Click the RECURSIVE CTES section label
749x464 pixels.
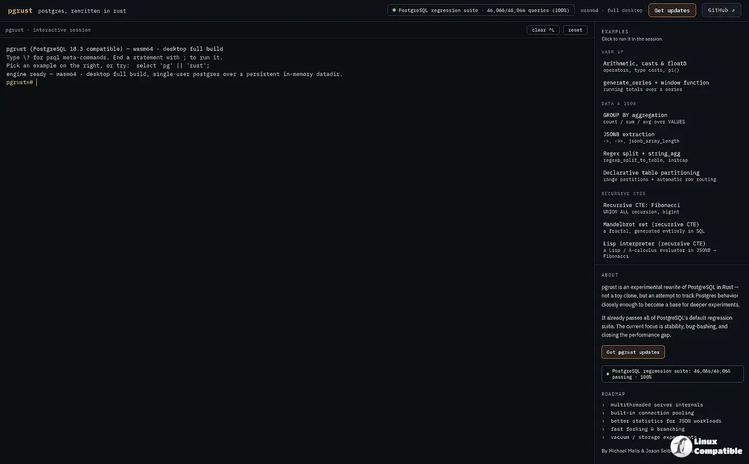click(624, 193)
